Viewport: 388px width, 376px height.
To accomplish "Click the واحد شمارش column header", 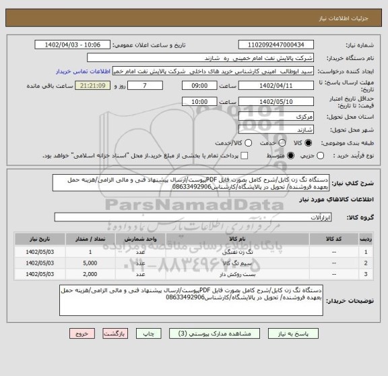I will coord(140,239).
